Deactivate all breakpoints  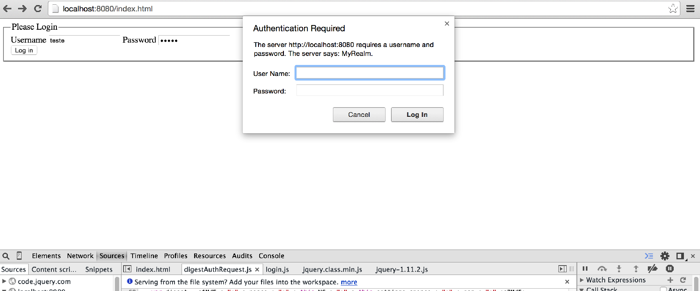[x=653, y=269]
